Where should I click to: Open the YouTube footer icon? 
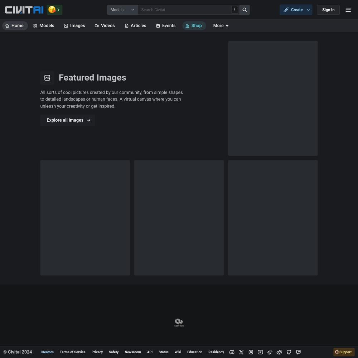(260, 352)
